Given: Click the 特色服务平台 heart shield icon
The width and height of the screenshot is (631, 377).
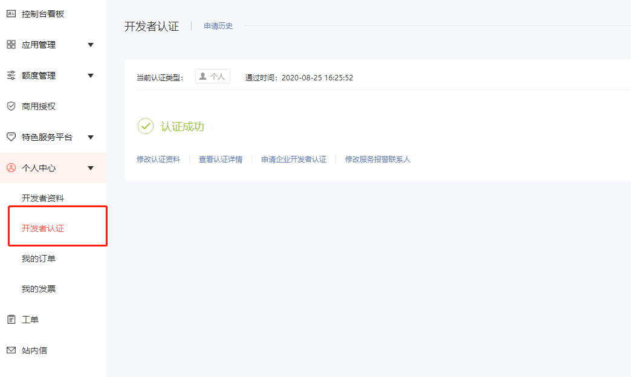Looking at the screenshot, I should point(11,137).
